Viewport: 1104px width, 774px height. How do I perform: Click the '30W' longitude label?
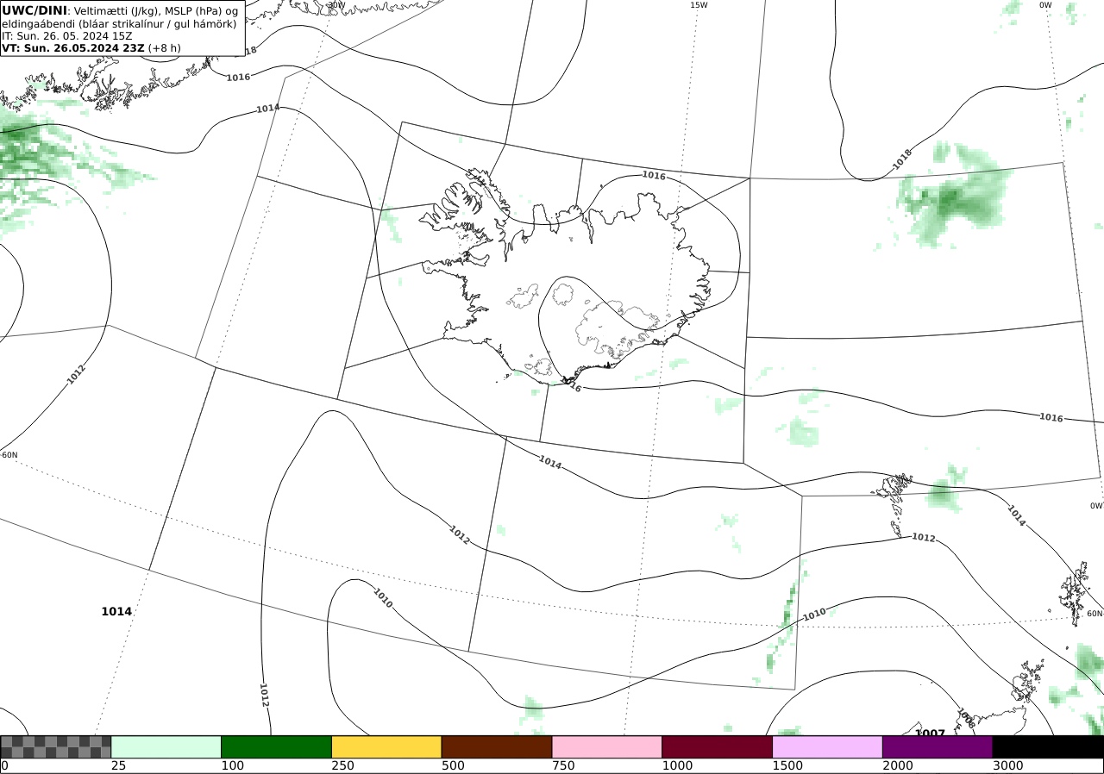(336, 5)
